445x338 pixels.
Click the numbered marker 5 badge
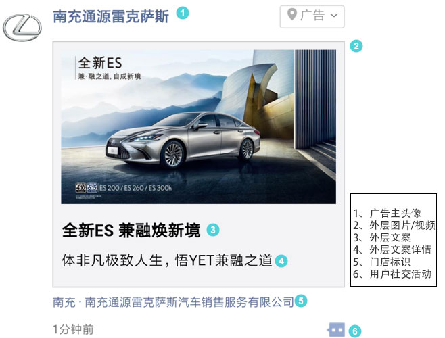[x=301, y=301]
